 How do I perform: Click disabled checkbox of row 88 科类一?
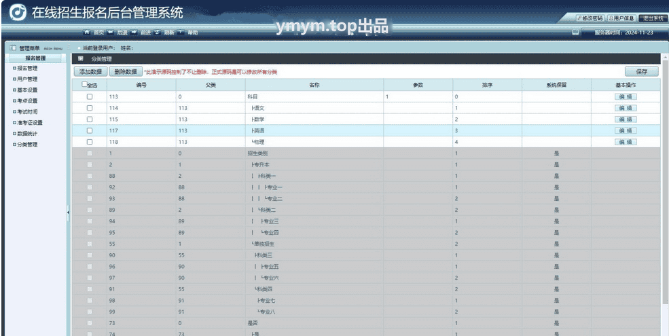90,176
